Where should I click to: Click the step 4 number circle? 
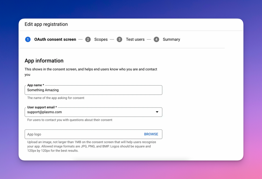click(157, 40)
